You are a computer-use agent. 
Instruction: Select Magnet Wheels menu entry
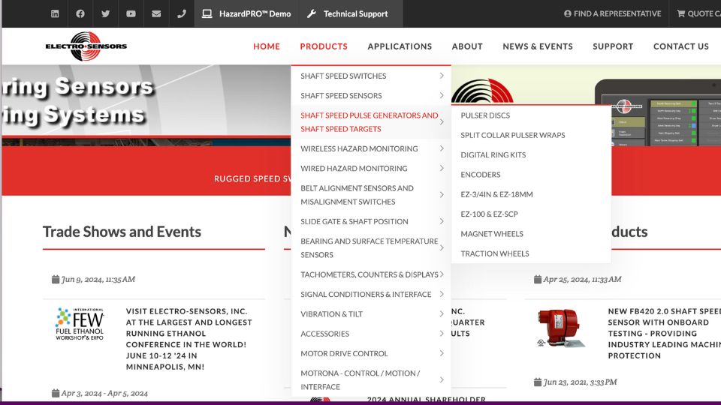[492, 234]
